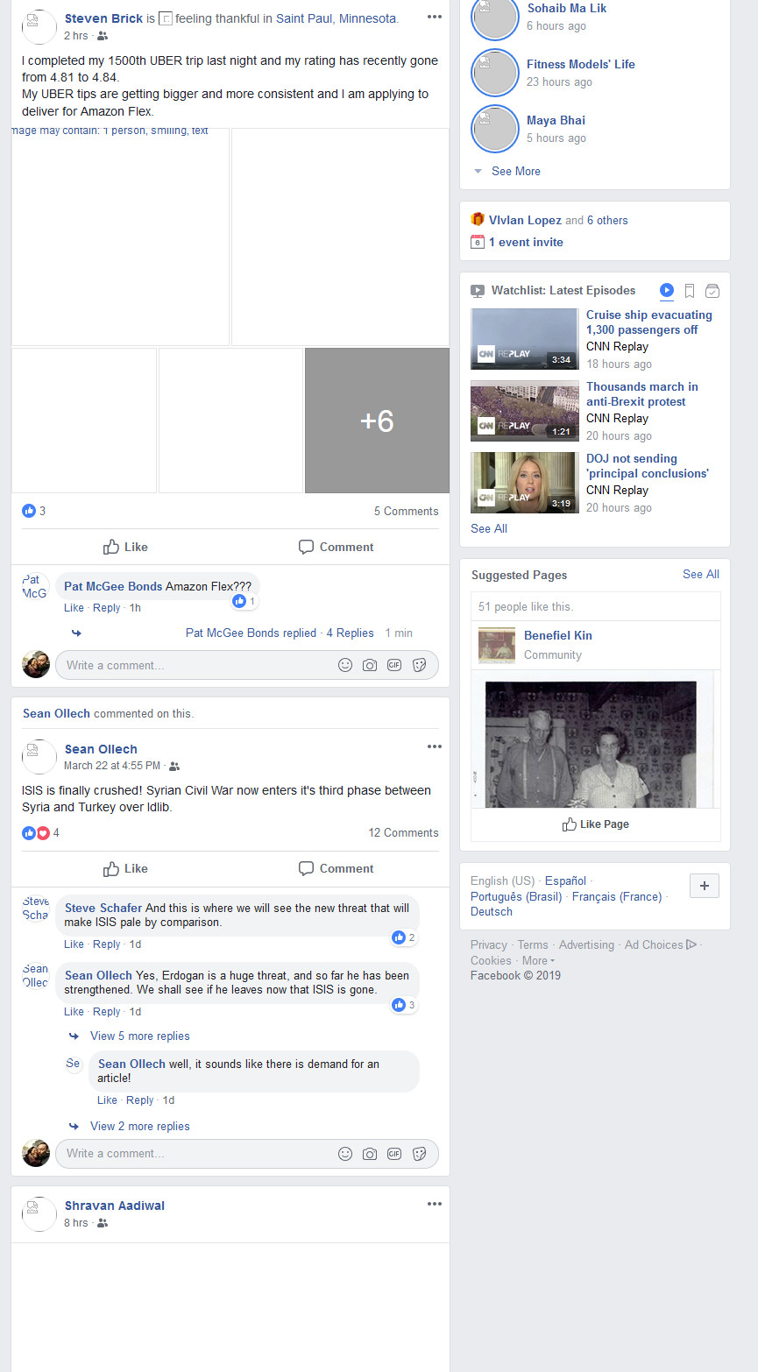The height and width of the screenshot is (1372, 758).
Task: Open options menu on Steven Brick's post
Action: coord(435,17)
